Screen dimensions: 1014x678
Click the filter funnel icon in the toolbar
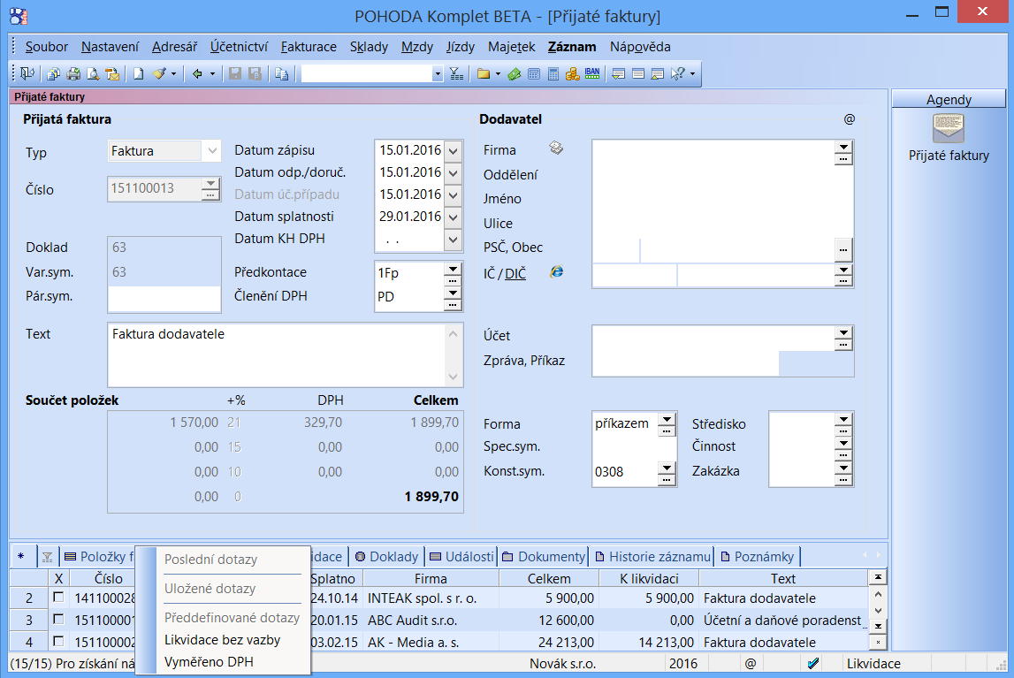456,74
